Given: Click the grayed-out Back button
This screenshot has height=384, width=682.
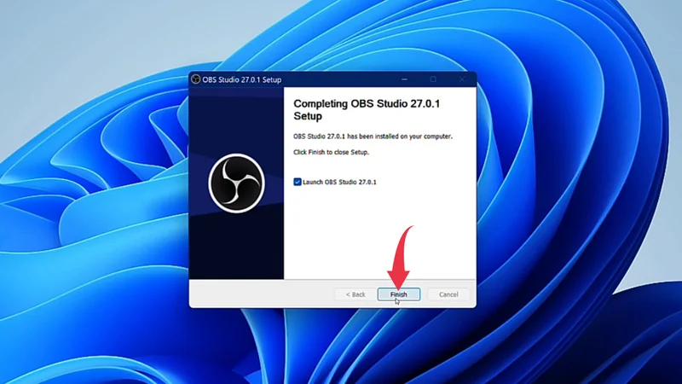Looking at the screenshot, I should (x=355, y=294).
